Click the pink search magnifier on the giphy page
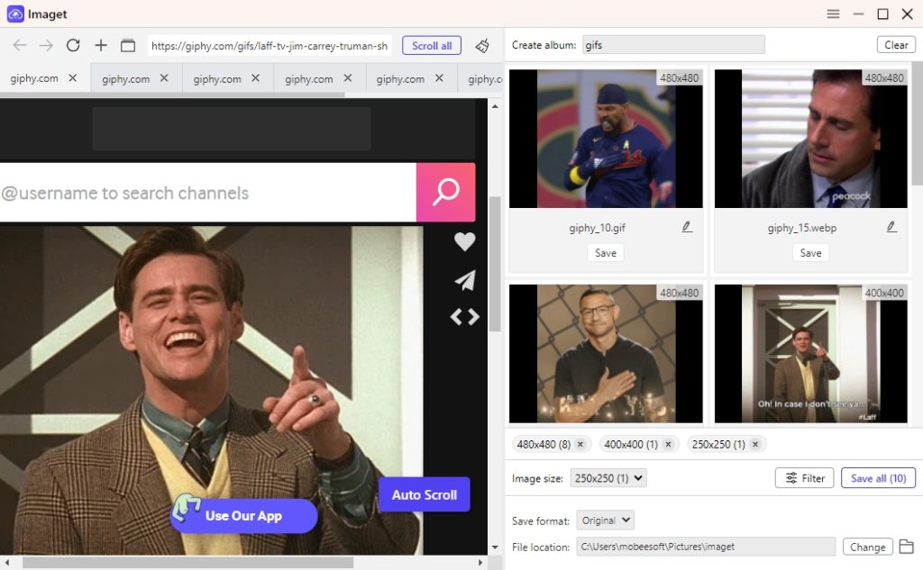Viewport: 923px width, 570px height. 445,193
